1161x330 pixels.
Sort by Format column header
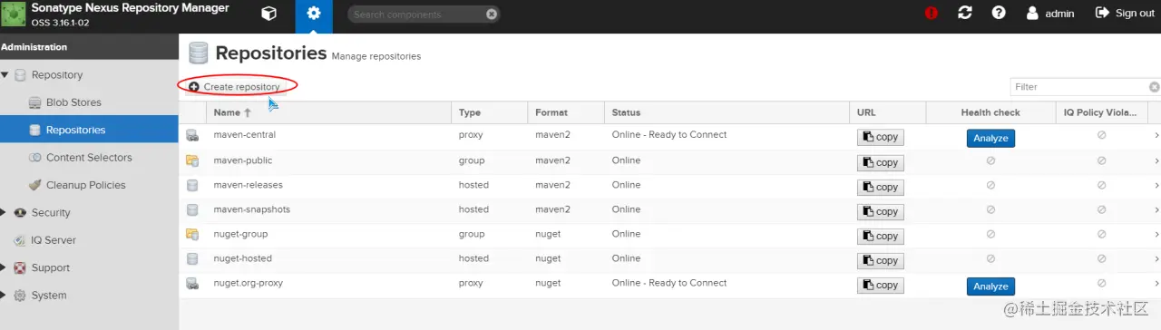tap(566, 112)
